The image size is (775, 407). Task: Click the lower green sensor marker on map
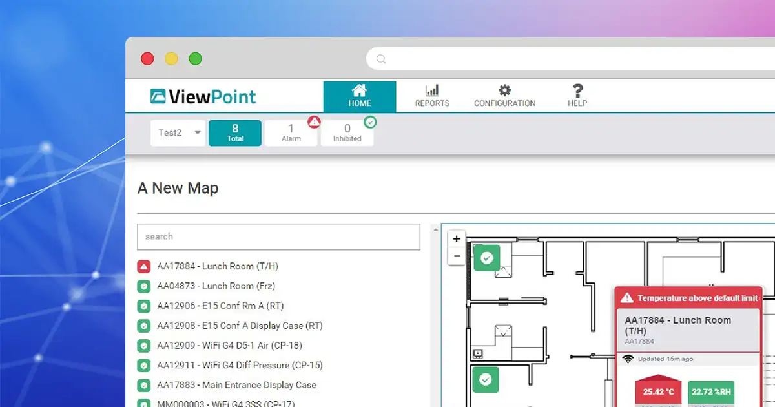[x=486, y=379]
